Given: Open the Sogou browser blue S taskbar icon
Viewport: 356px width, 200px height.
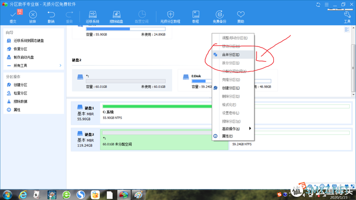Looking at the screenshot, I should coord(81,195).
